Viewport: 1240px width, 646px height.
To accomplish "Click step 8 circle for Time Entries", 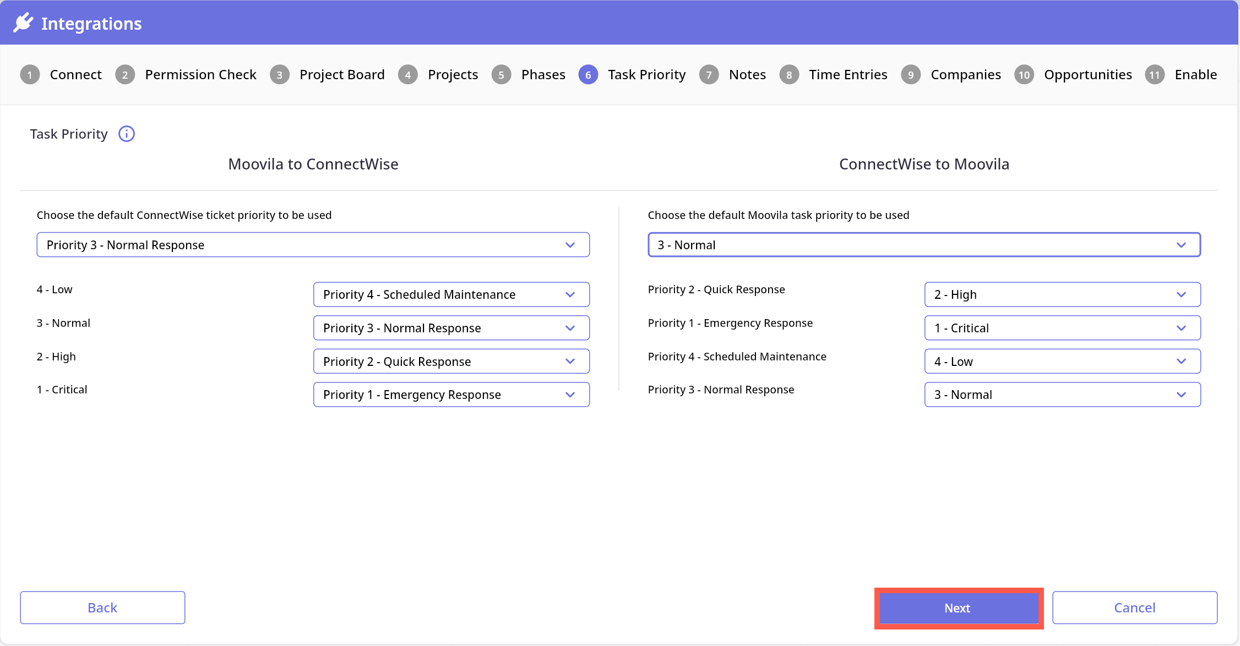I will tap(789, 75).
